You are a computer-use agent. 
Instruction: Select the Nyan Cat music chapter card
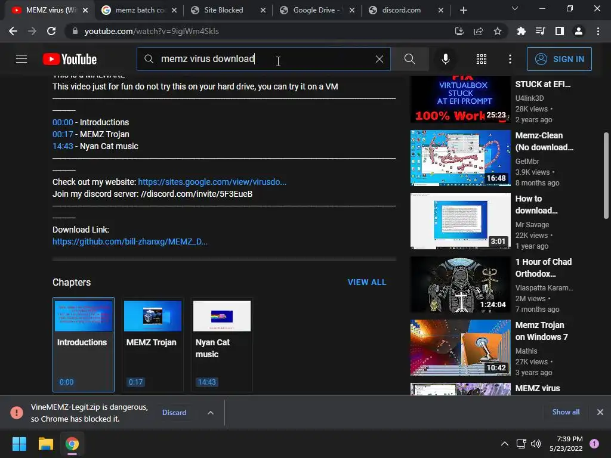click(222, 345)
